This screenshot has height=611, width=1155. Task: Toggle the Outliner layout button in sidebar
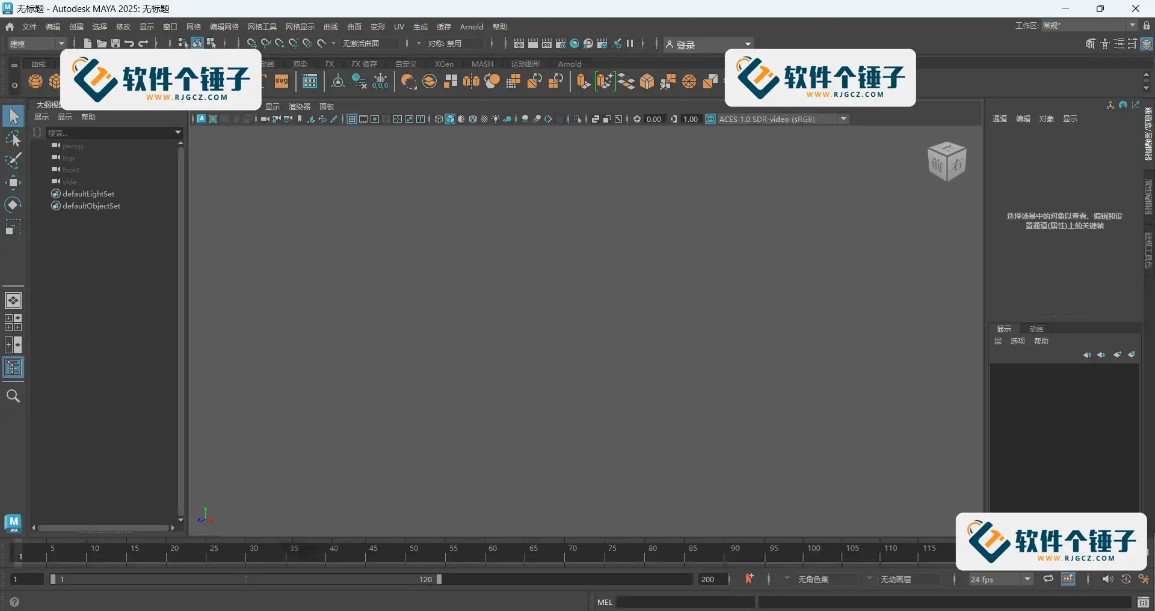click(13, 367)
